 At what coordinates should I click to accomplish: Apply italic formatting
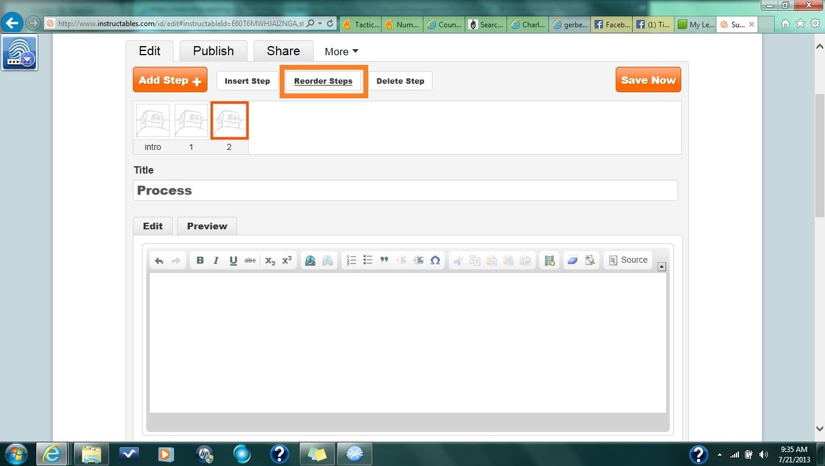click(x=216, y=260)
